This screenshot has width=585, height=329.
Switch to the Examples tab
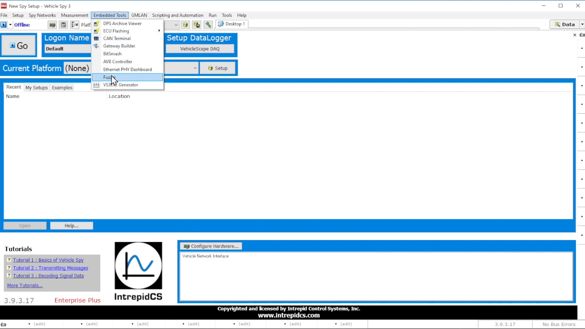tap(62, 88)
